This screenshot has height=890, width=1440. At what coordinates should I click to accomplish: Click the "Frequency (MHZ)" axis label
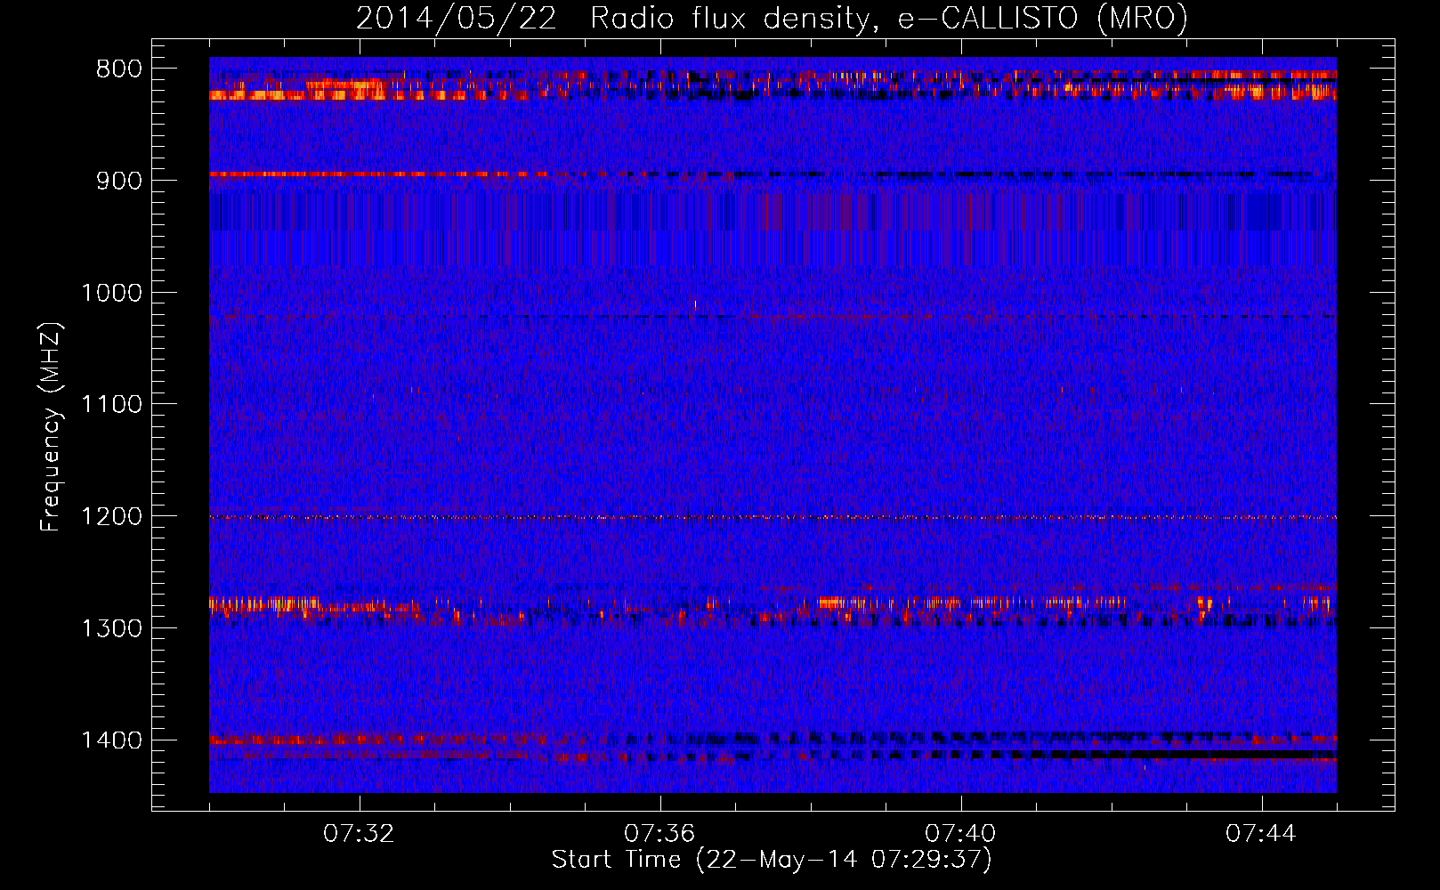pos(51,427)
